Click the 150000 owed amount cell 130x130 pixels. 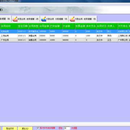(x=69, y=36)
